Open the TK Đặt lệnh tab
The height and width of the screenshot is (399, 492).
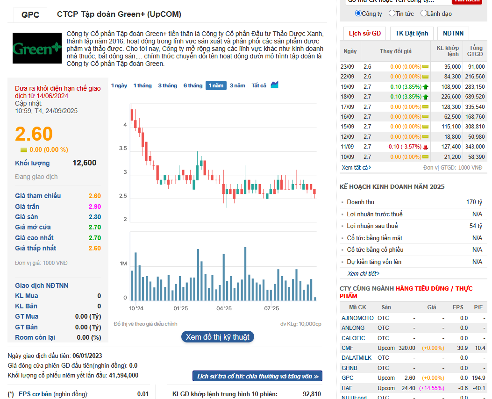click(412, 33)
